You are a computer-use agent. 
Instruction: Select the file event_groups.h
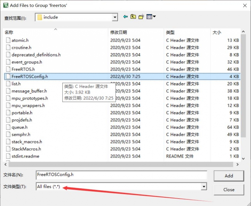(27, 62)
